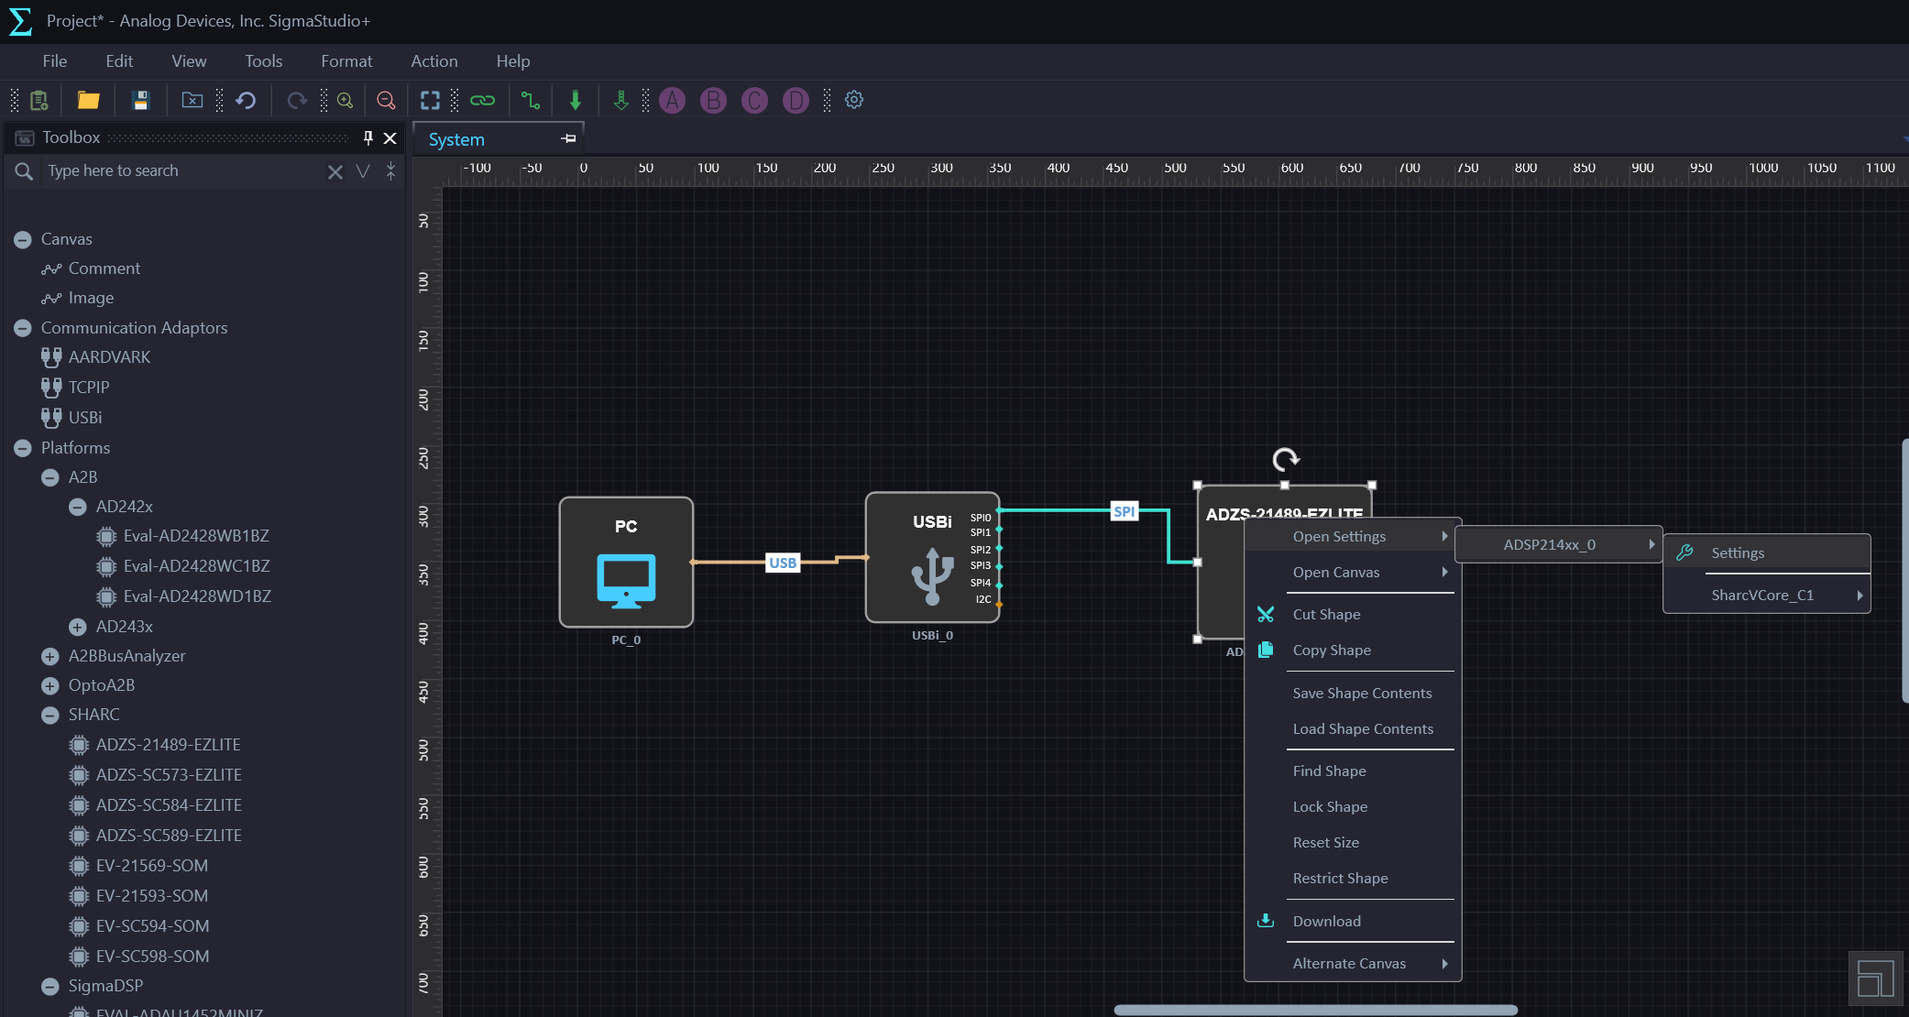Image resolution: width=1909 pixels, height=1017 pixels.
Task: Open the Format menu
Action: [x=346, y=61]
